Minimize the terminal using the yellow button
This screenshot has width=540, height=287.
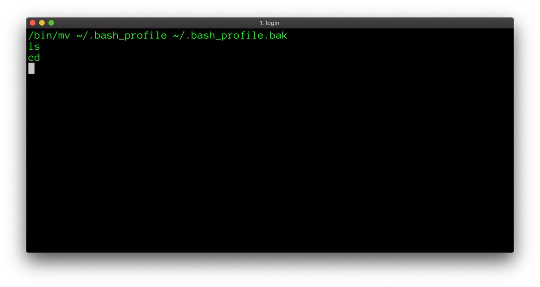[x=42, y=23]
